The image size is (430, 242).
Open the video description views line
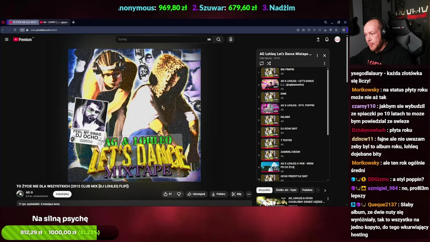coord(39,204)
